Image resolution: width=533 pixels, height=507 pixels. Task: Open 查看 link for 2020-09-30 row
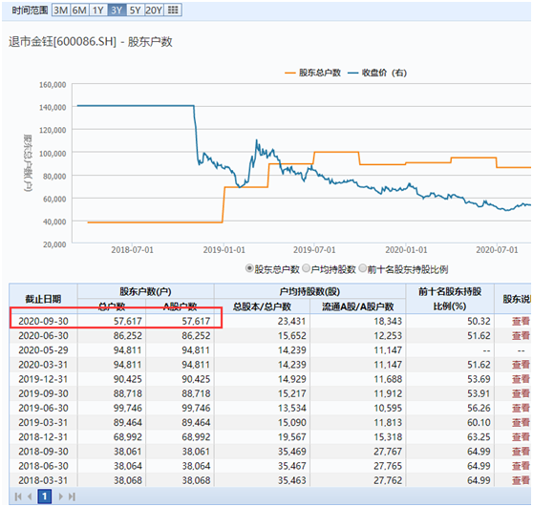pos(521,321)
